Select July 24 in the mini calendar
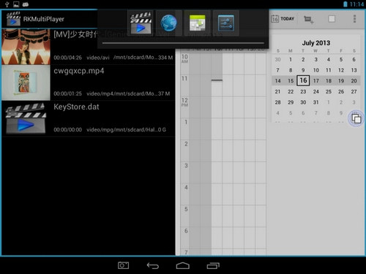The width and height of the screenshot is (366, 274). click(x=316, y=91)
